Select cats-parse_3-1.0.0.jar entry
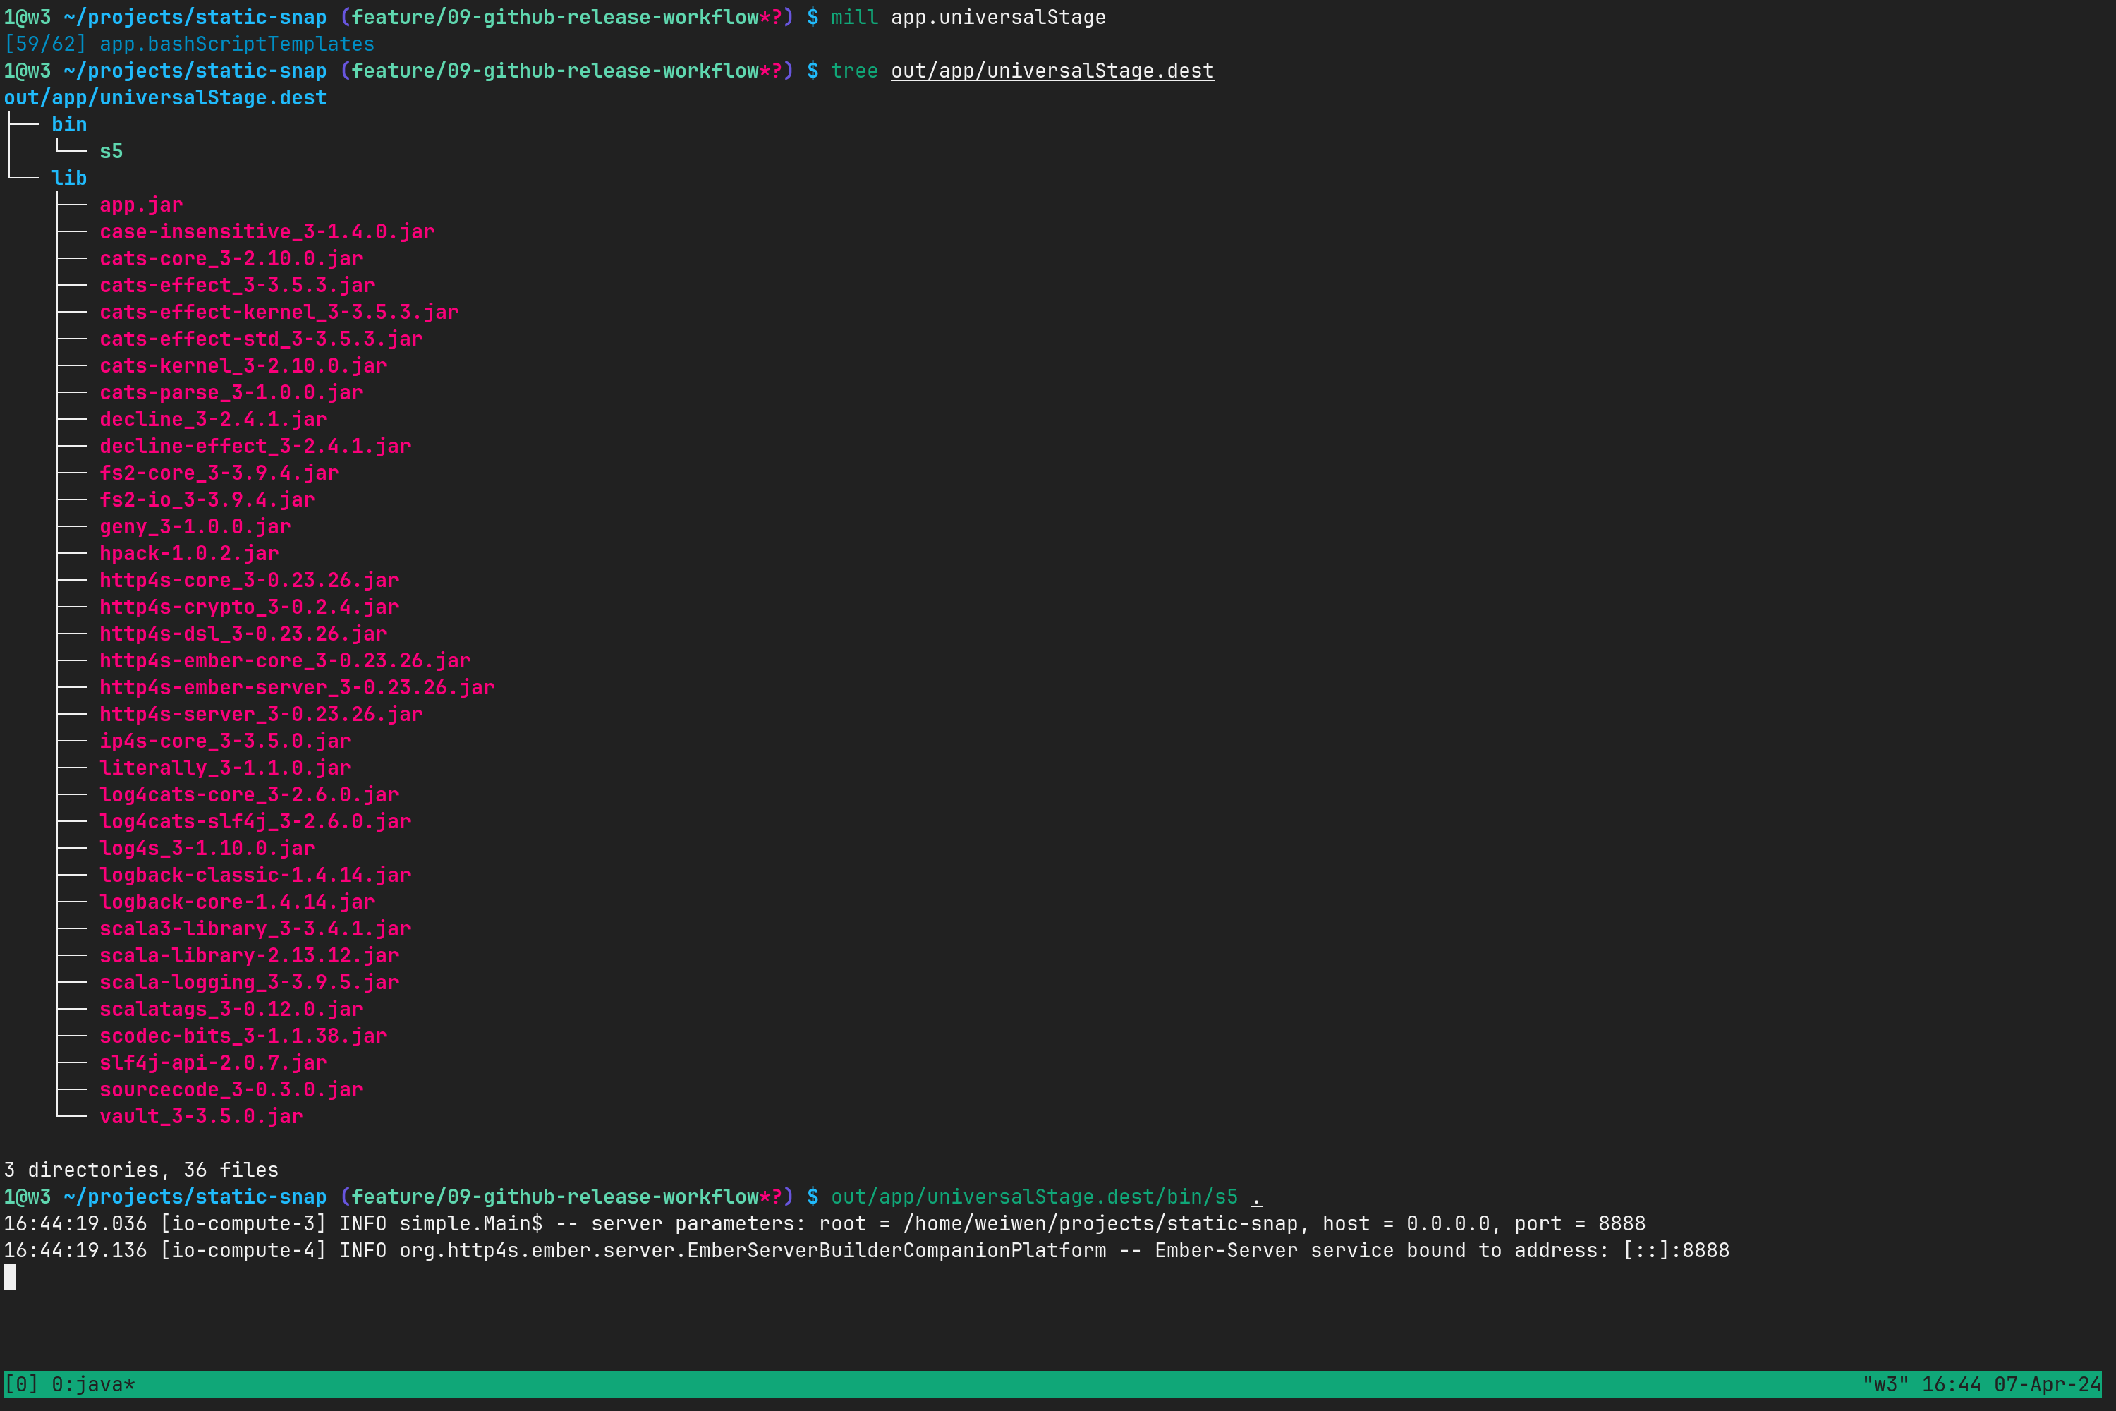This screenshot has height=1411, width=2116. point(231,392)
